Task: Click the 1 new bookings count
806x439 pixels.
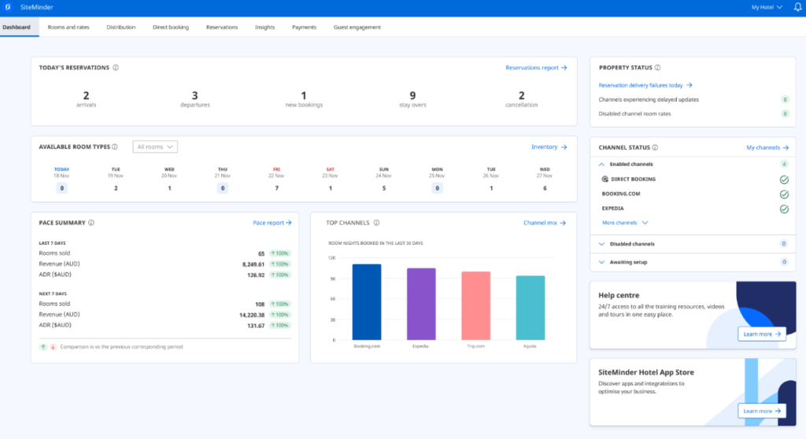Action: (x=304, y=96)
